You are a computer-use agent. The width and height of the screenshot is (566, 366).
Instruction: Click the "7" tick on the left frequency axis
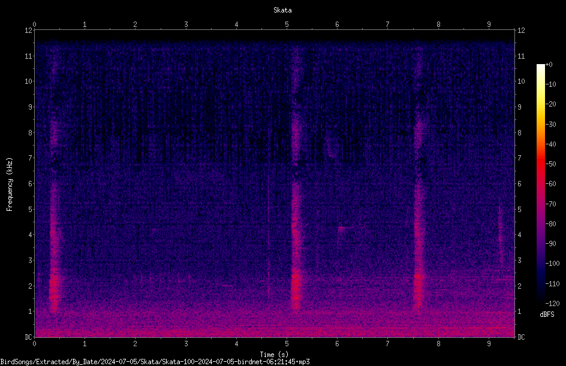[x=31, y=158]
